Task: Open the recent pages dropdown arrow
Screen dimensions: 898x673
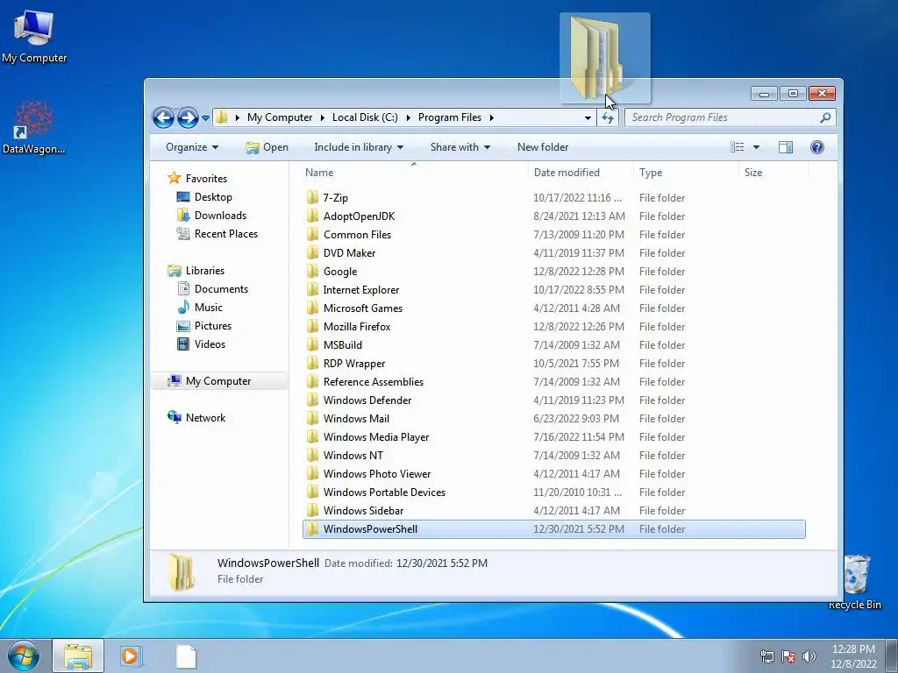Action: coord(205,118)
